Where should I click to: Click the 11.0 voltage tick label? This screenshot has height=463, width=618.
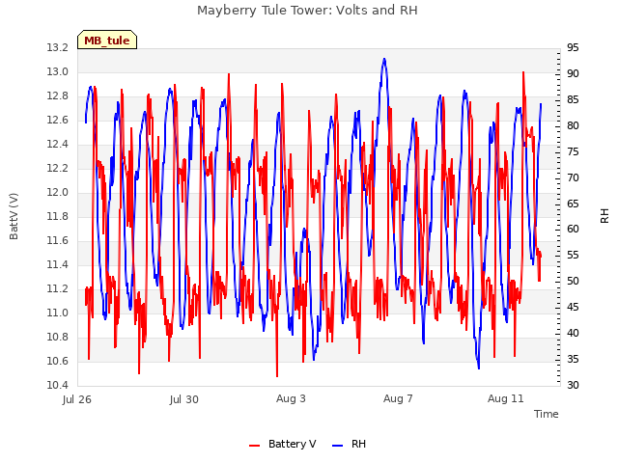coord(58,313)
